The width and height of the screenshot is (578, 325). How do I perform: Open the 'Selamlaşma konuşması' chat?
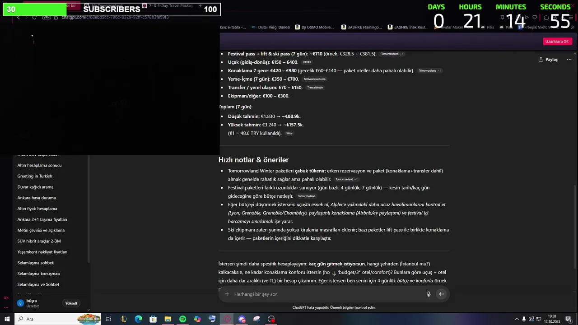[38, 274]
